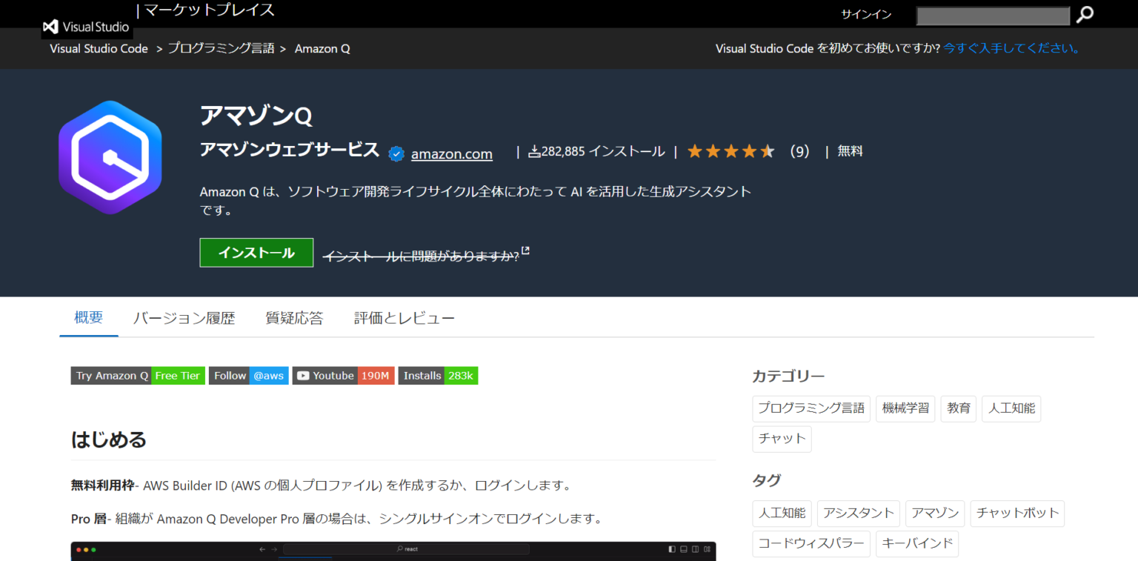Image resolution: width=1138 pixels, height=561 pixels.
Task: Click the 今すぐ入手してください link
Action: 1010,47
